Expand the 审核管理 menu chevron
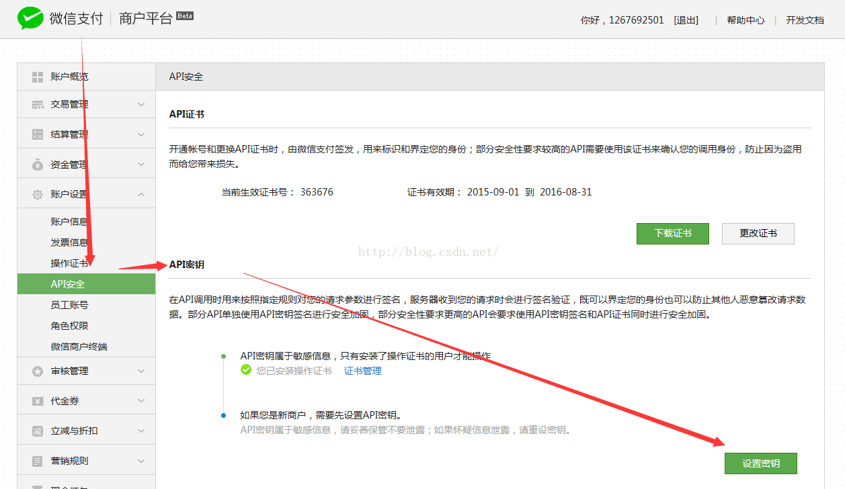845x489 pixels. (141, 371)
